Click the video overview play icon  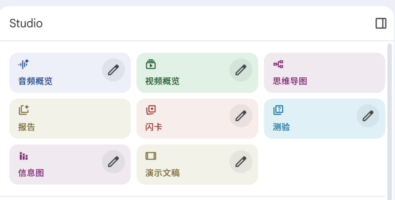tap(150, 64)
